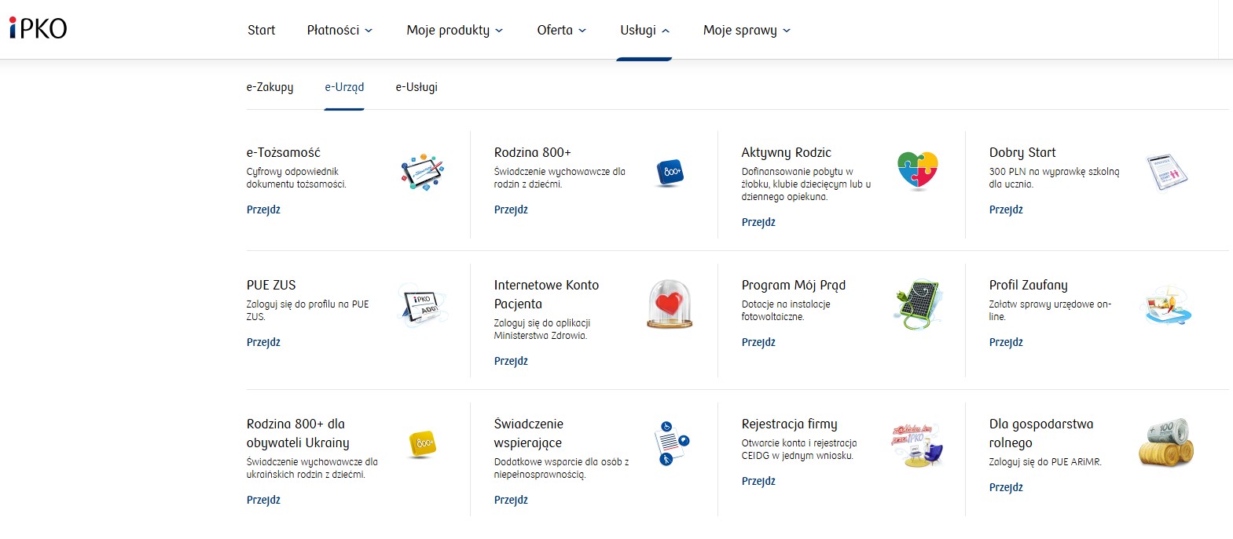Click the Rejestracja firmy heading
Viewport: 1233px width, 539px height.
[789, 424]
